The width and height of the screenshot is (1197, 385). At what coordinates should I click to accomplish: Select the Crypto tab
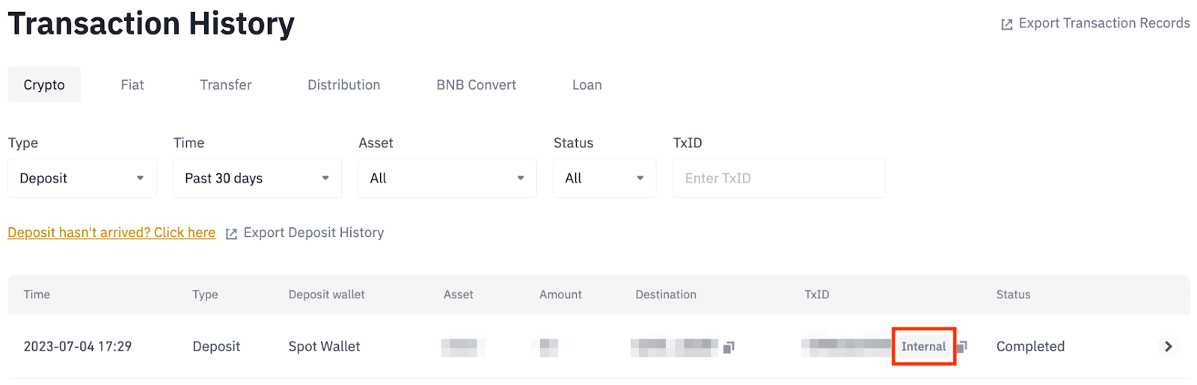click(x=44, y=85)
